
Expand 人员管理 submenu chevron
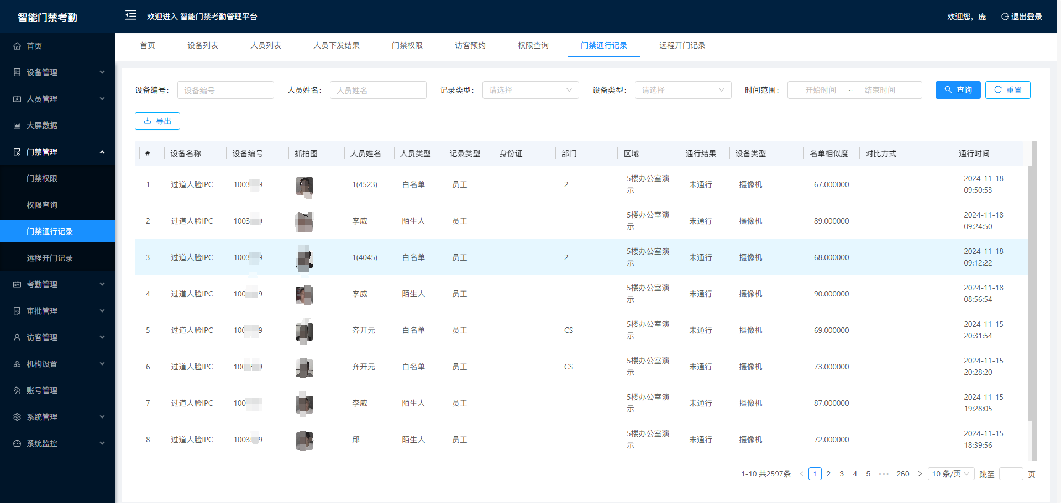102,99
